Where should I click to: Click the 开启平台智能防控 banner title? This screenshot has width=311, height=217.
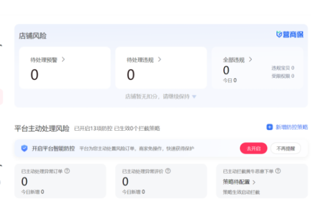pyautogui.click(x=53, y=148)
